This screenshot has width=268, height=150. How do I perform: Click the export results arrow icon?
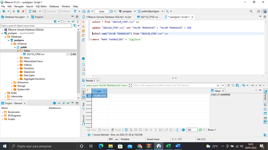(177, 130)
